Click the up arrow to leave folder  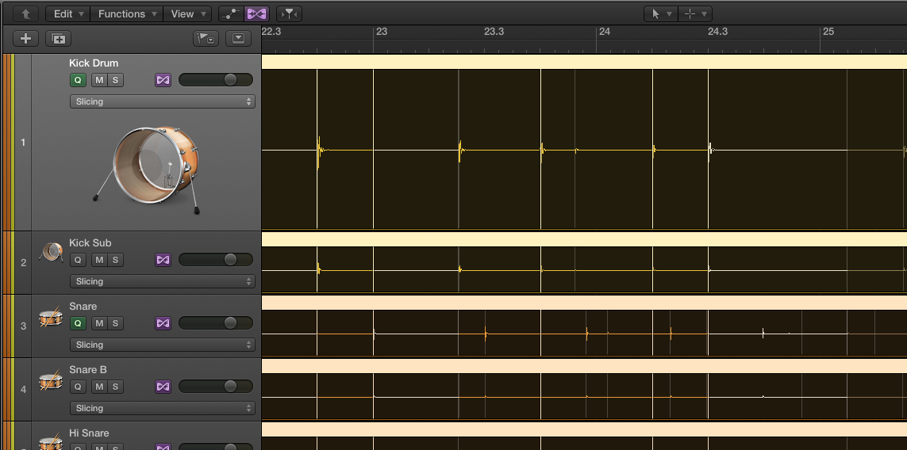pos(25,13)
